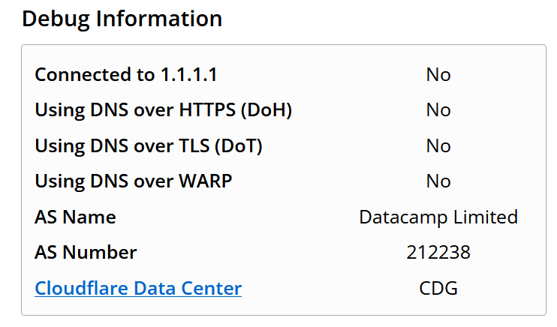This screenshot has height=327, width=557.
Task: Select the 'AS Number' label
Action: pyautogui.click(x=86, y=253)
